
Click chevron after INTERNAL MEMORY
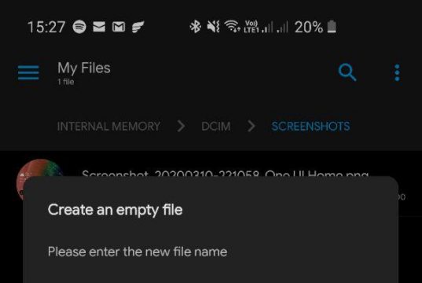[181, 126]
